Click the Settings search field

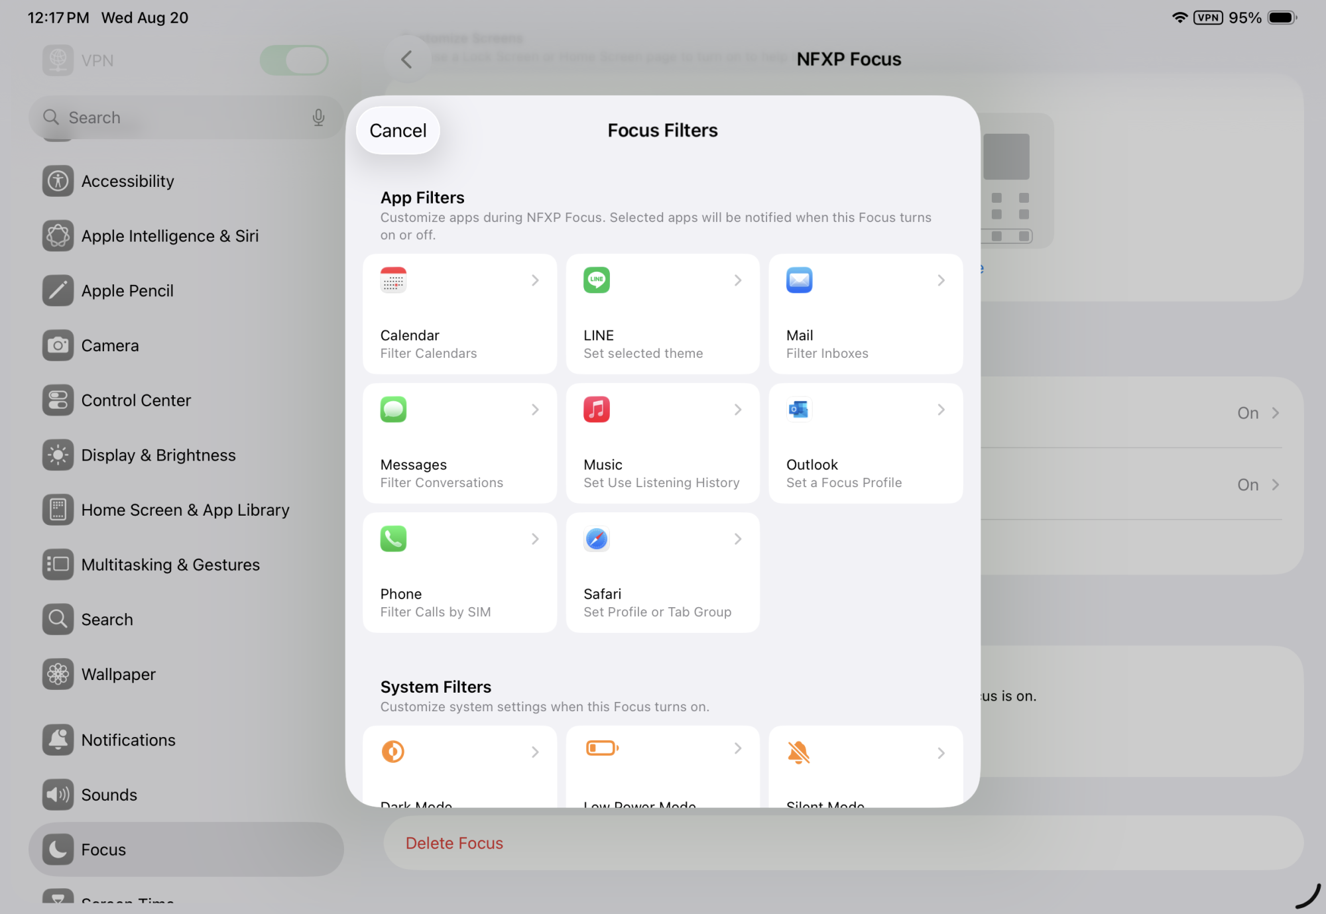179,117
